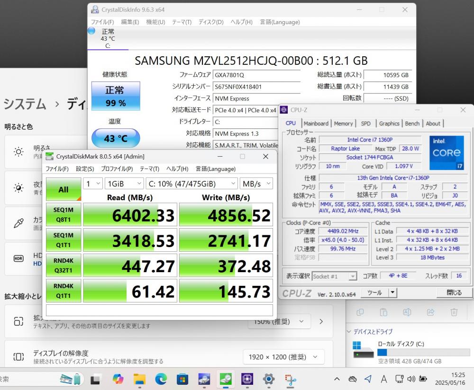The width and height of the screenshot is (474, 390).
Task: Toggle the IME input mode A icon
Action: click(383, 379)
